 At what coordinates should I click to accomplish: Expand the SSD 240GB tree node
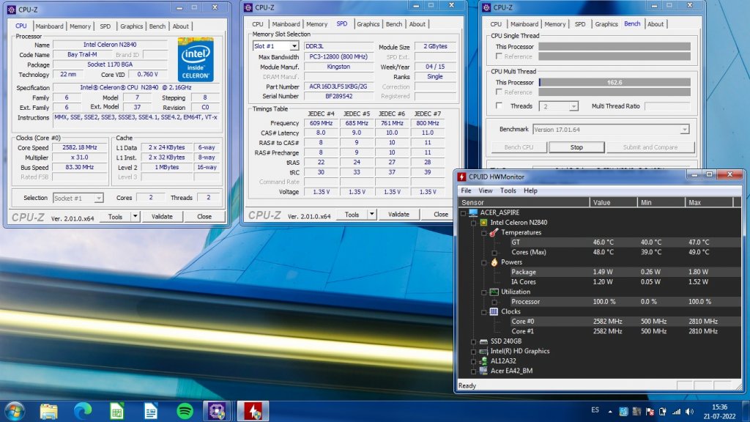click(474, 341)
